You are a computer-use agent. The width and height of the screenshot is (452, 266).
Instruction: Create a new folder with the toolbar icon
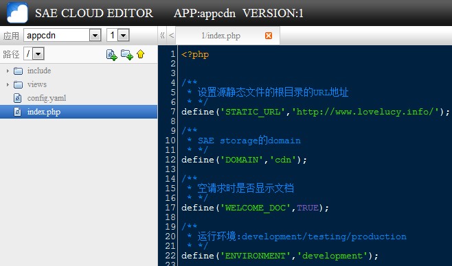pyautogui.click(x=127, y=54)
